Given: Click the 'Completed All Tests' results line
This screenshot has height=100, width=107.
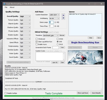Looking at the screenshot, I should pyautogui.click(x=12, y=78).
